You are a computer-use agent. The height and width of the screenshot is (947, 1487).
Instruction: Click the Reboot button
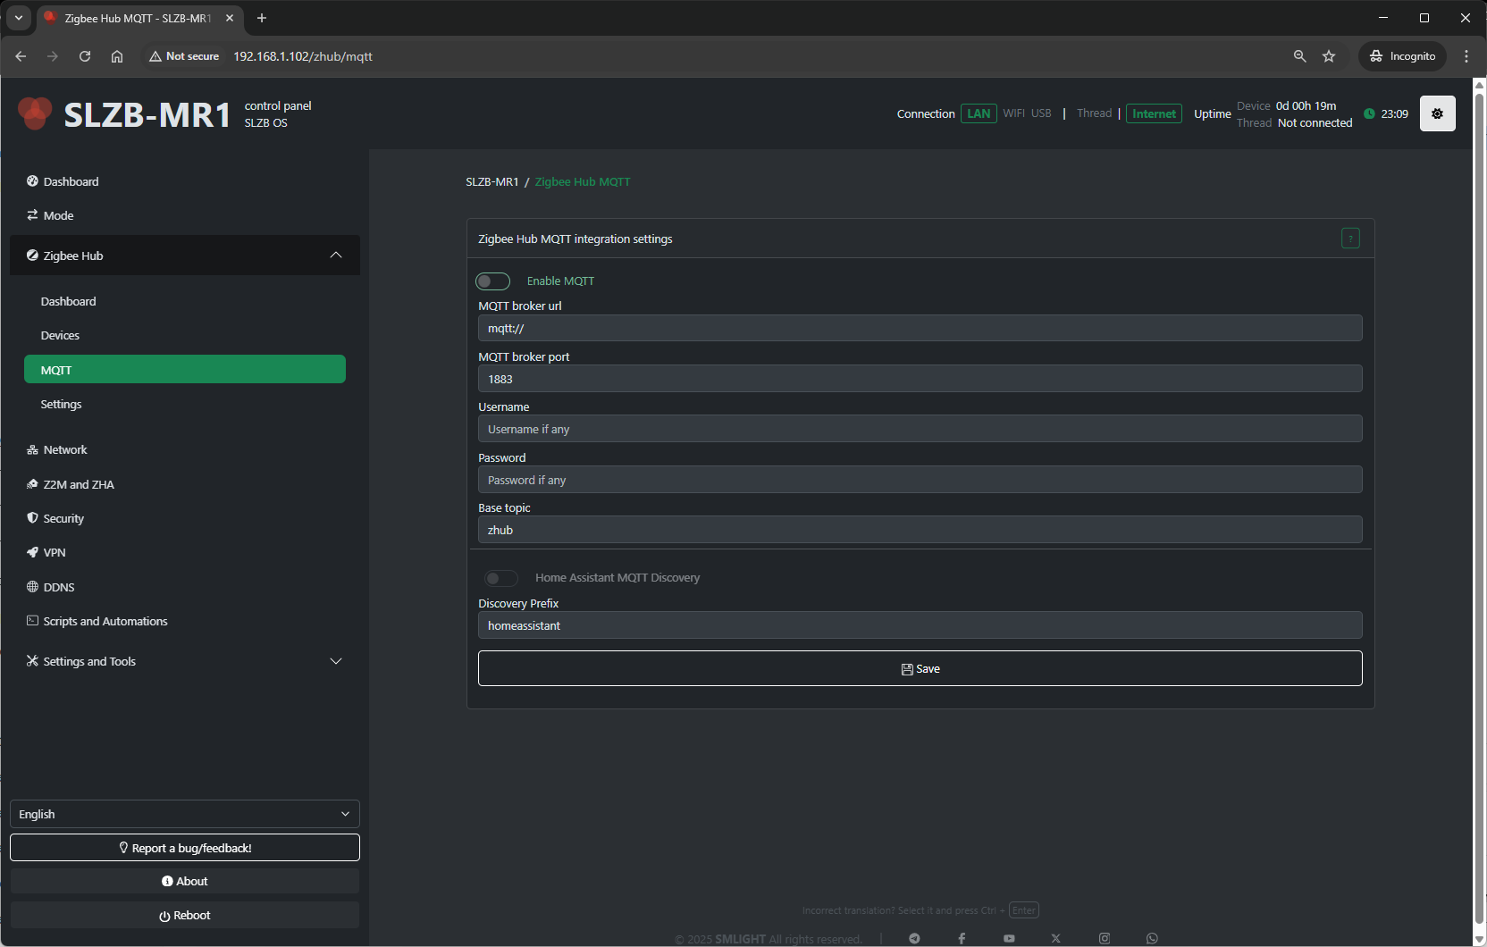point(185,915)
